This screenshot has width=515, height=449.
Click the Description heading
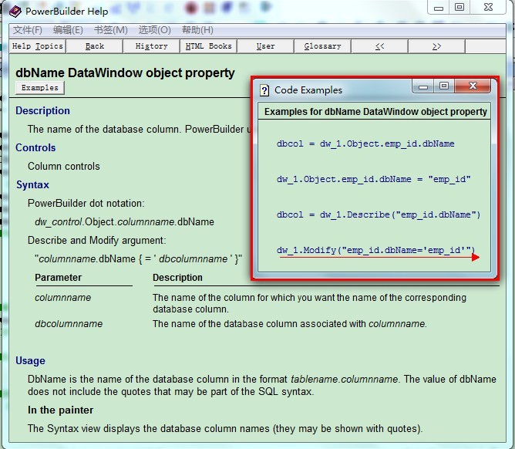pyautogui.click(x=42, y=111)
